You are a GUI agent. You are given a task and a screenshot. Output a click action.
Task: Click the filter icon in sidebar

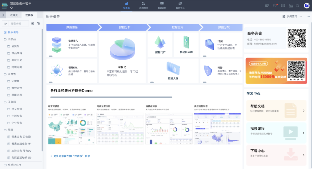click(x=38, y=23)
